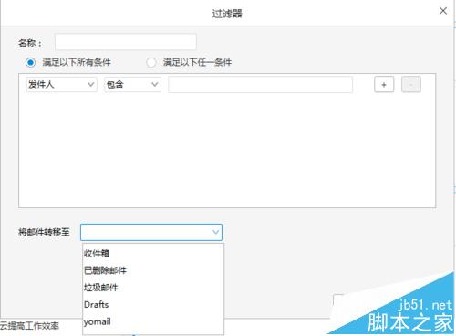Choose yomail from the folder list
The height and width of the screenshot is (336, 456).
coord(153,321)
